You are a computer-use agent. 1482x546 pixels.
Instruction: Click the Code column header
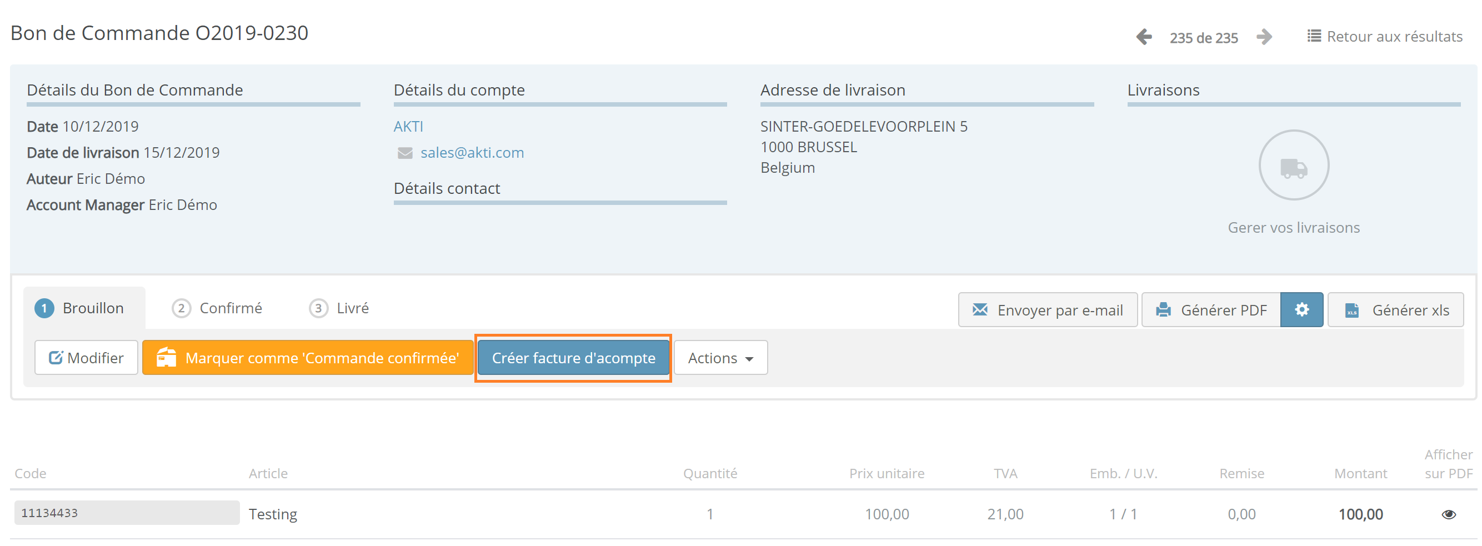[x=31, y=473]
